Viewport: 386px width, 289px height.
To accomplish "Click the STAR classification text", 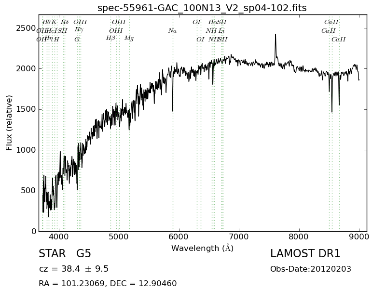I will point(52,253).
